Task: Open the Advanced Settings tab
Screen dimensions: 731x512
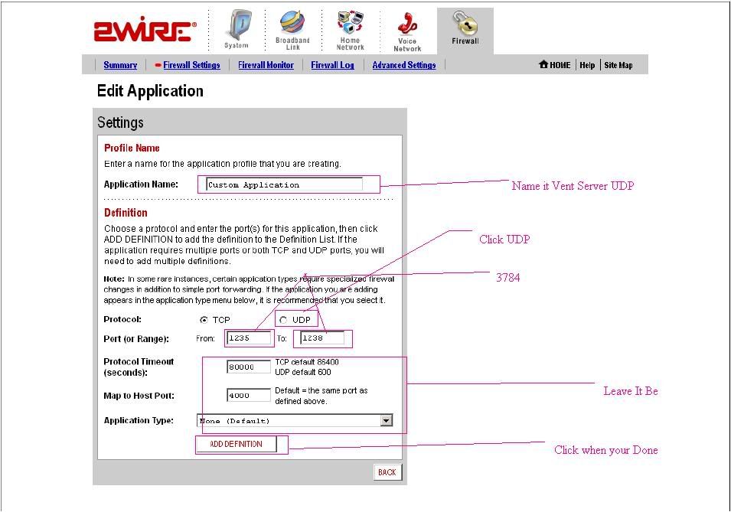Action: click(x=403, y=65)
